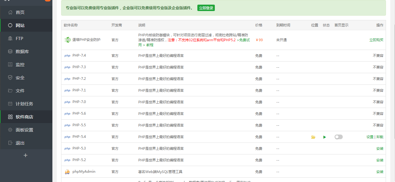This screenshot has height=182, width=395.
Task: Click the PHP-5.4 php logo icon
Action: click(67, 137)
